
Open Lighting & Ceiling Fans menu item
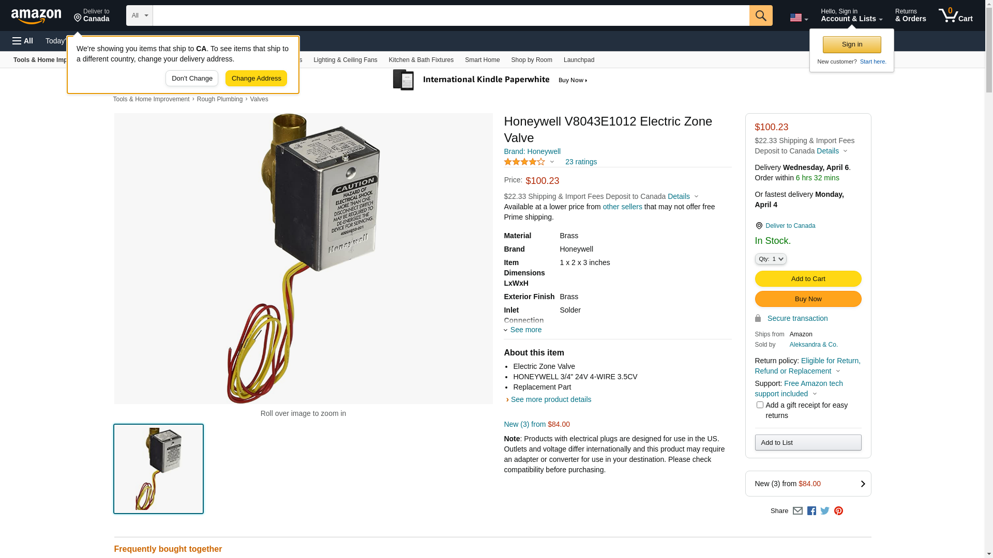pyautogui.click(x=345, y=60)
